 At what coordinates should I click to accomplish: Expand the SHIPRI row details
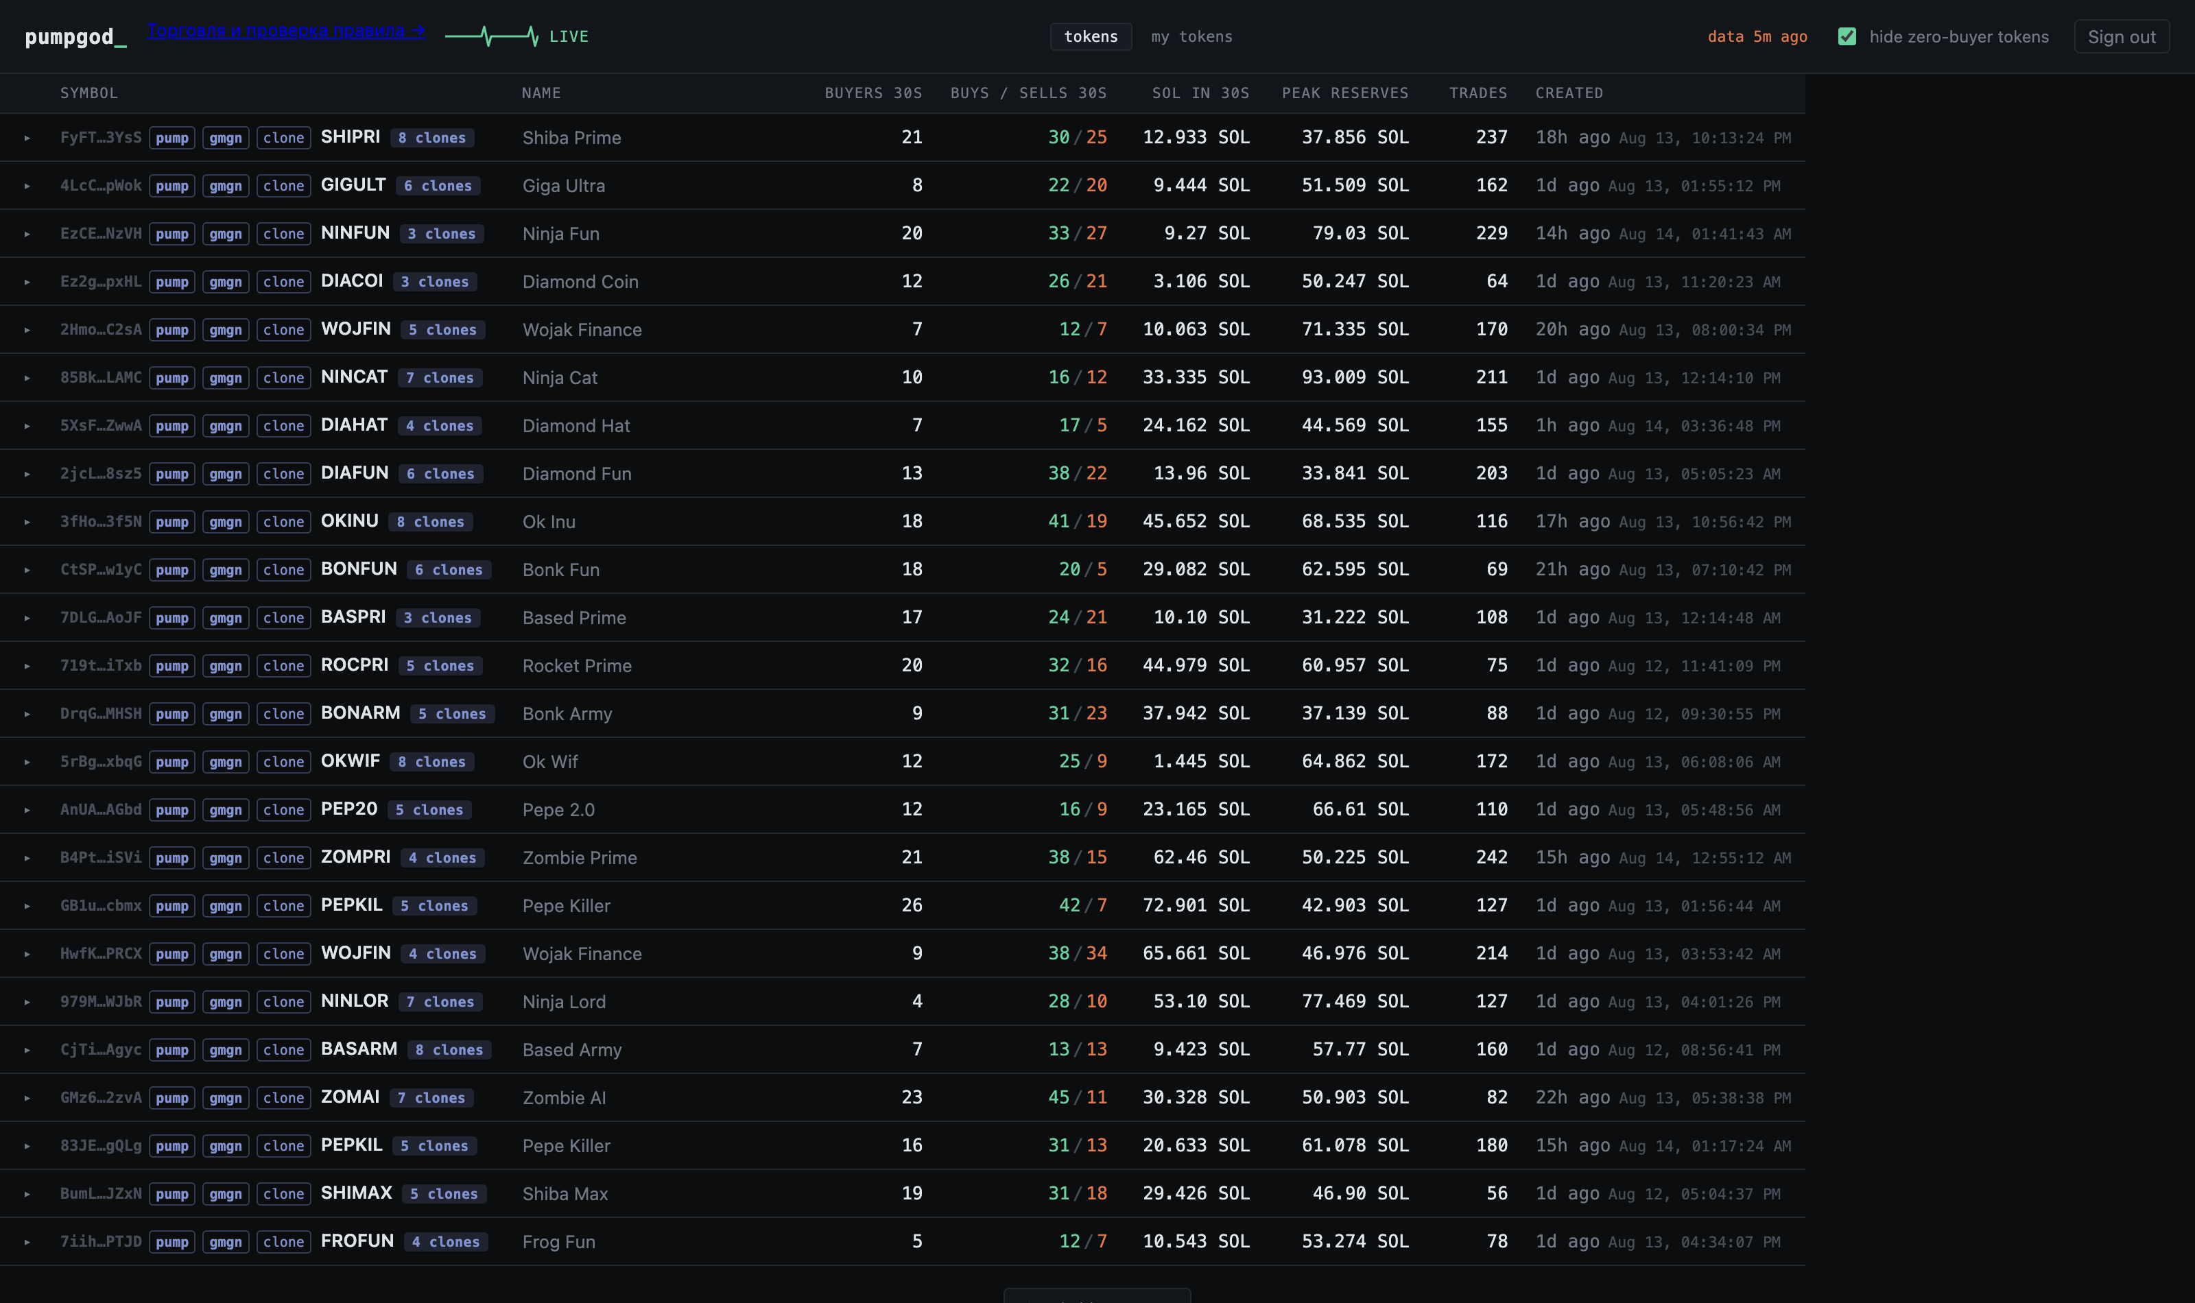pyautogui.click(x=27, y=138)
